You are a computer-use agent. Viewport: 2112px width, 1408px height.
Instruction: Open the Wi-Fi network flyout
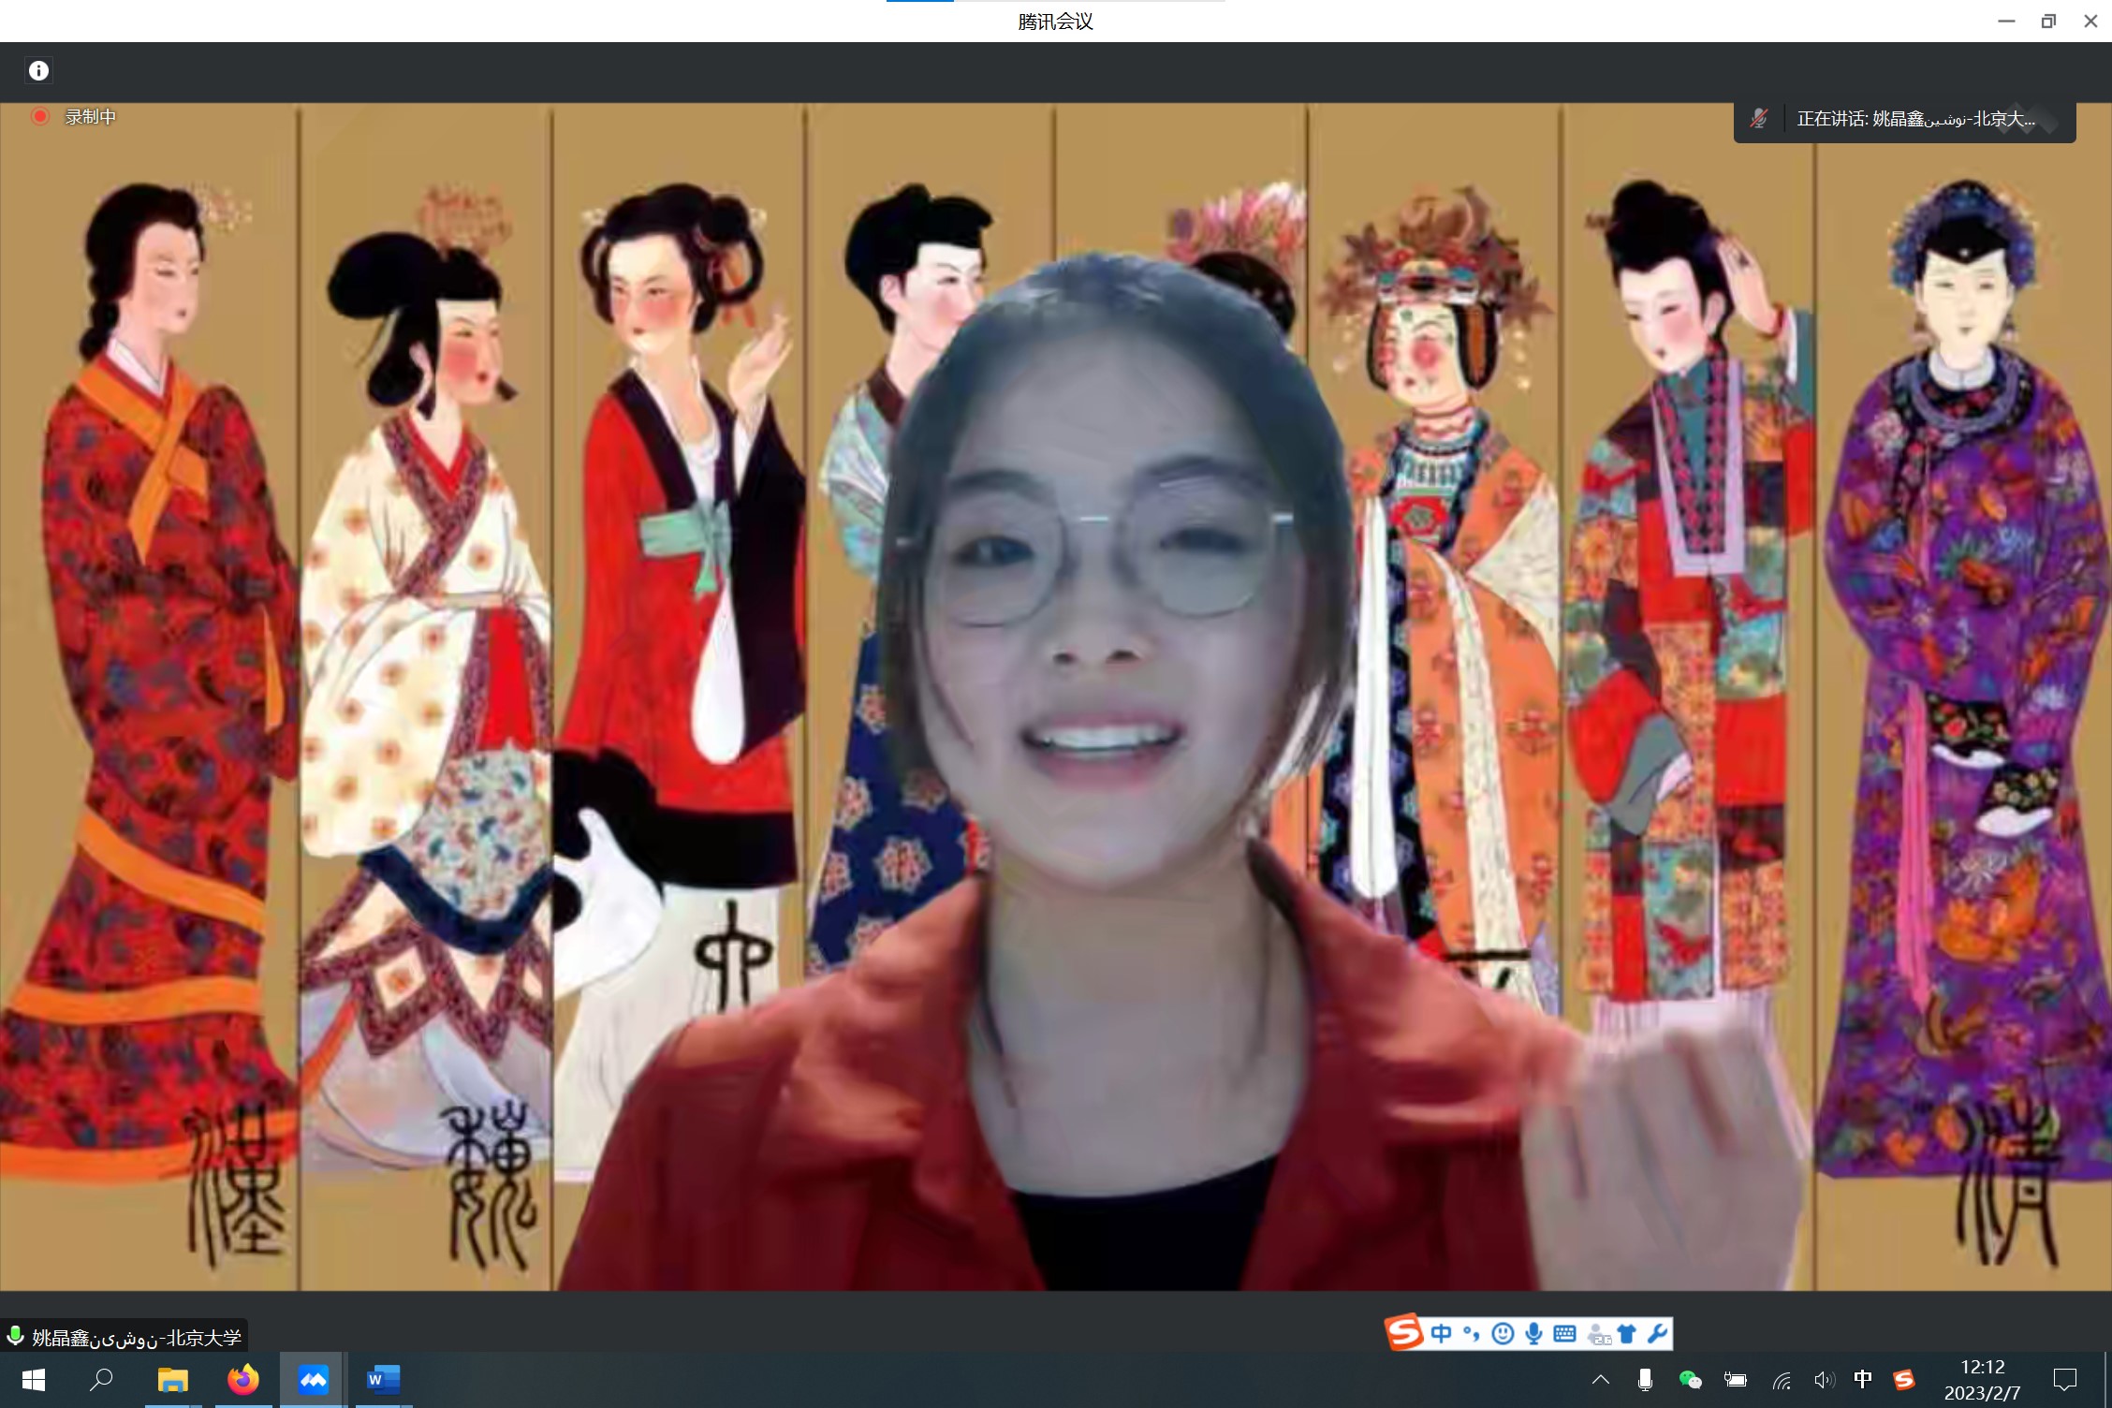point(1782,1380)
